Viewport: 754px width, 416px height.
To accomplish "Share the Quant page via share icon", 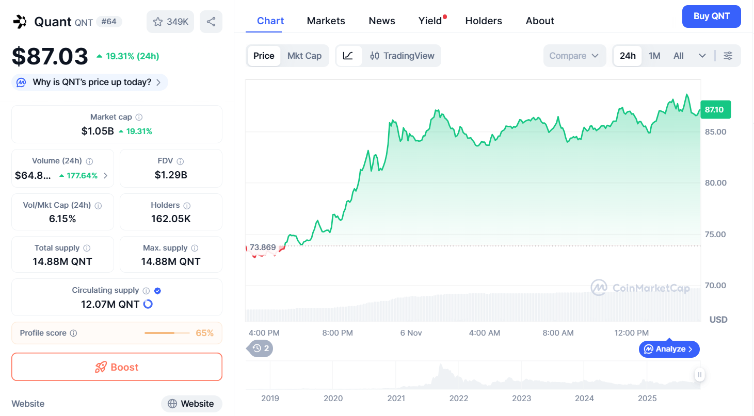I will coord(211,21).
